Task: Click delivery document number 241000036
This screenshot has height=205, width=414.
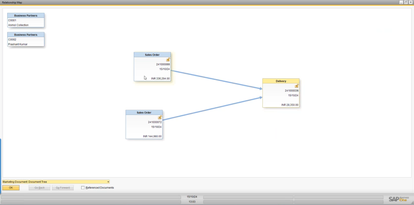Action: 291,91
